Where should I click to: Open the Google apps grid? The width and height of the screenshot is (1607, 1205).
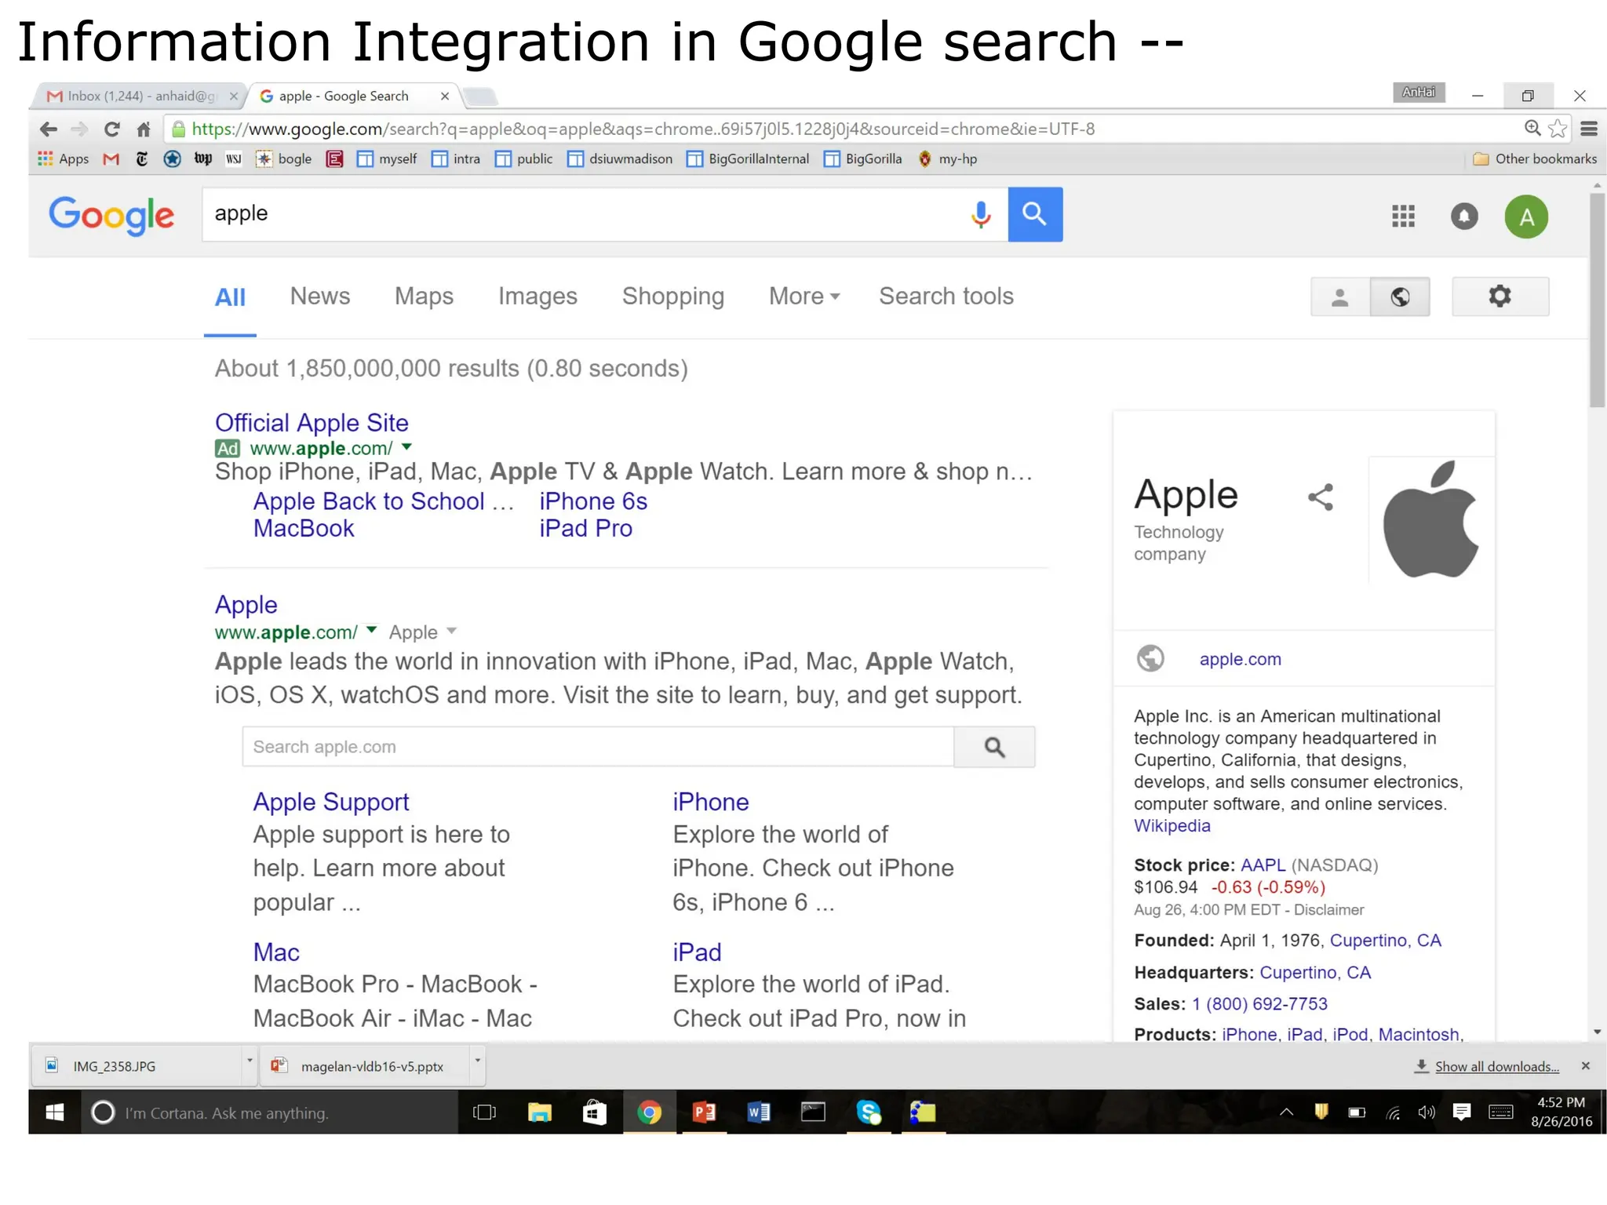1403,216
